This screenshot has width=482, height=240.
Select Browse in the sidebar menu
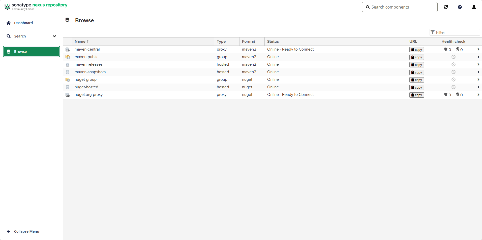[32, 52]
